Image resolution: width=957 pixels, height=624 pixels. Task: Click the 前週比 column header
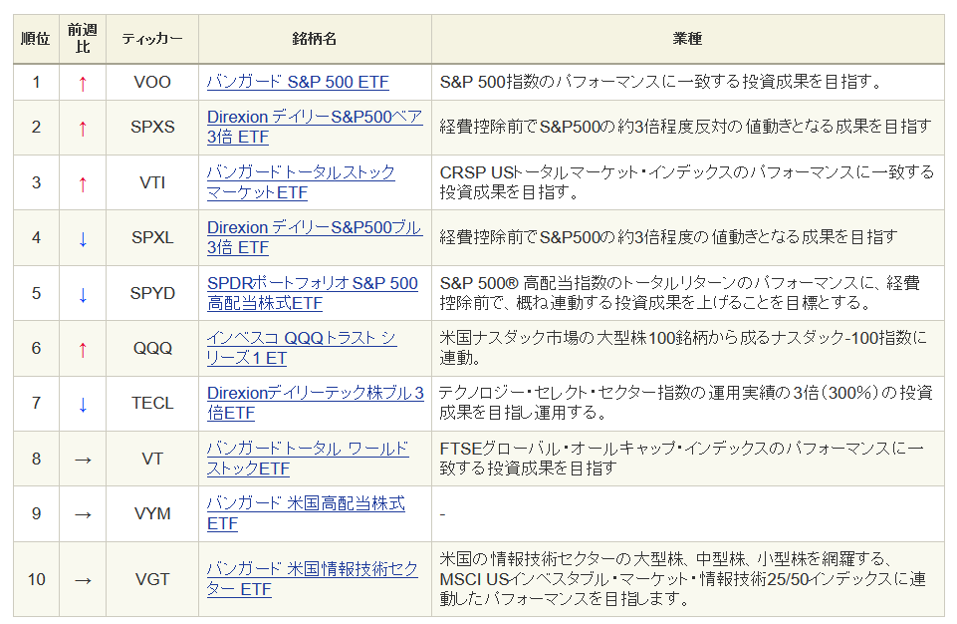tap(83, 39)
